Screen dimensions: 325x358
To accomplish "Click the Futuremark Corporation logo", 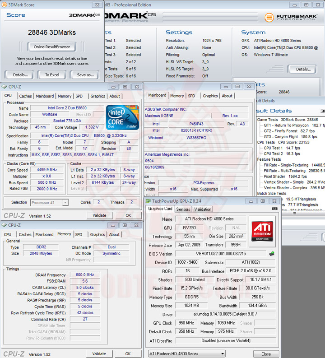I will 291,17.
